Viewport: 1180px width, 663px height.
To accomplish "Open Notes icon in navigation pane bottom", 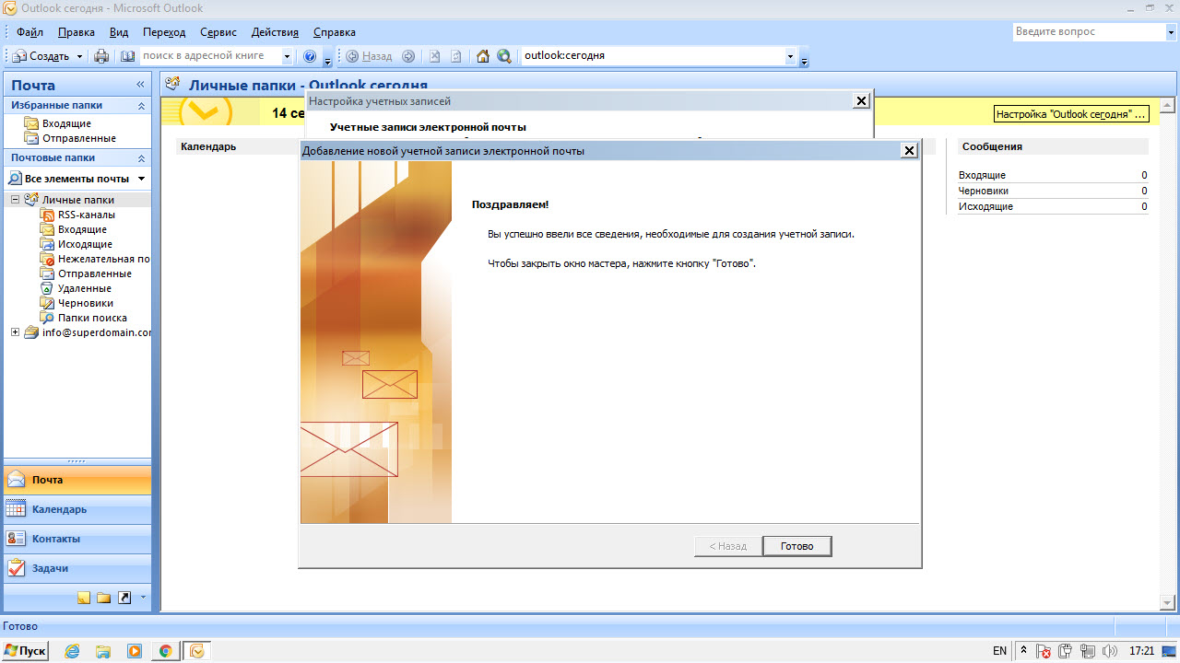I will pyautogui.click(x=84, y=598).
